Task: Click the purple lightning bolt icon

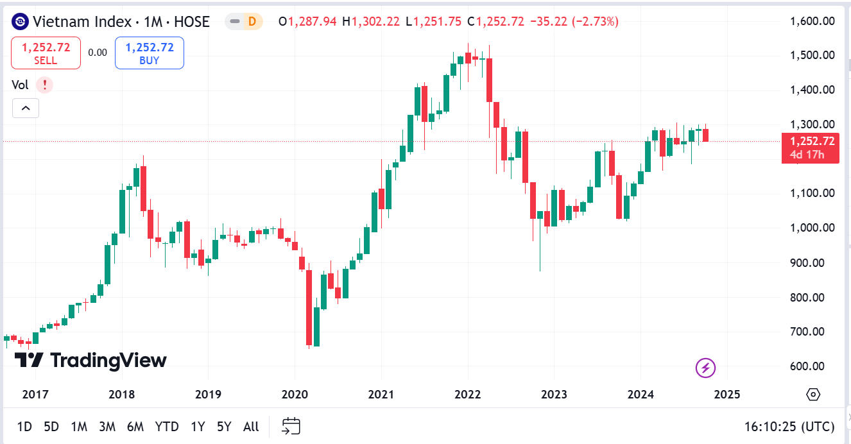Action: click(x=705, y=368)
